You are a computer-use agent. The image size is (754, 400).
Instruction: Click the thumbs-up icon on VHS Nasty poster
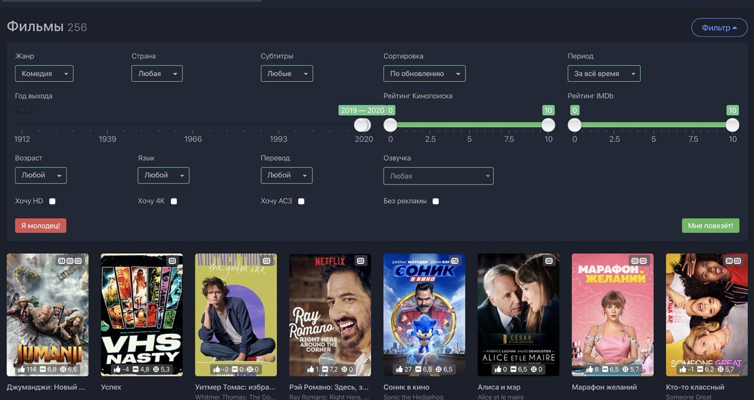(x=117, y=369)
